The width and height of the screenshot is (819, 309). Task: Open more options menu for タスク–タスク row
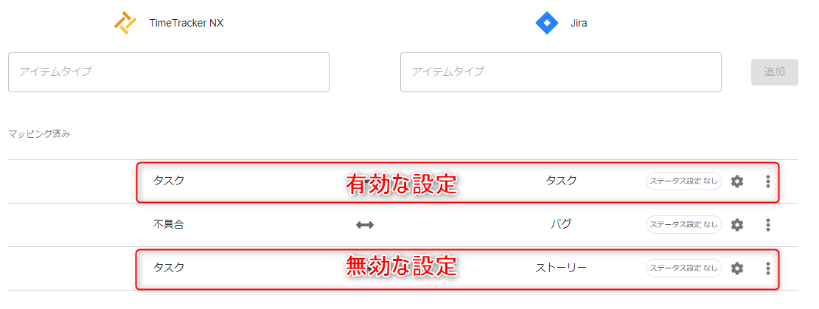(767, 181)
